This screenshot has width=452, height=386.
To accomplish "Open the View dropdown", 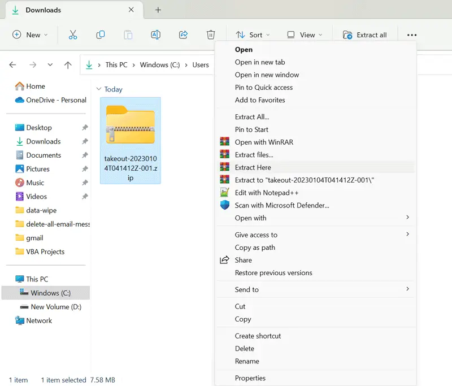I will tap(305, 35).
